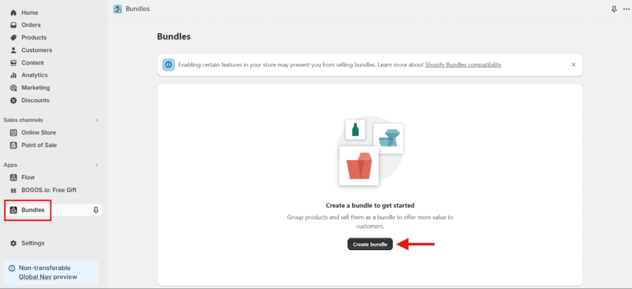Expand the Apps section chevron
This screenshot has height=289, width=632.
[97, 165]
